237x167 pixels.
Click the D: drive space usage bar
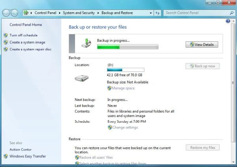click(126, 70)
